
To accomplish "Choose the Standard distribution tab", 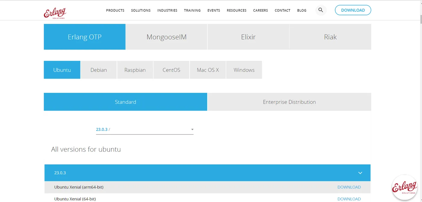I will click(125, 102).
